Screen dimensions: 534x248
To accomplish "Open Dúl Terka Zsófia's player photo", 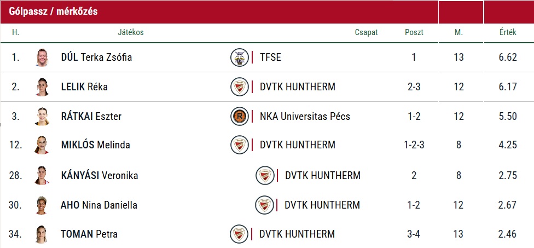I will (42, 57).
